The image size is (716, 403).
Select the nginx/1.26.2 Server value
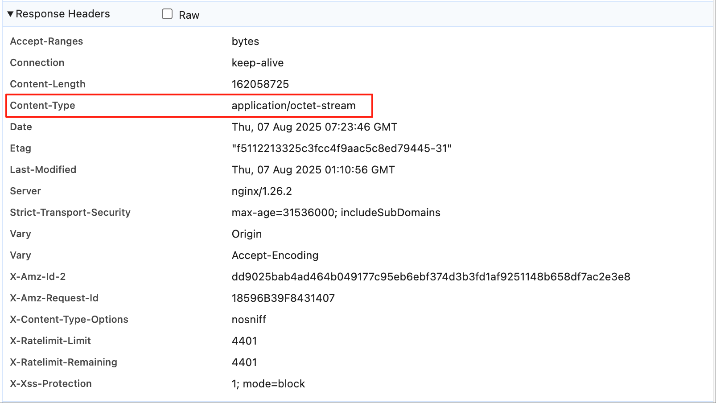[x=261, y=191]
